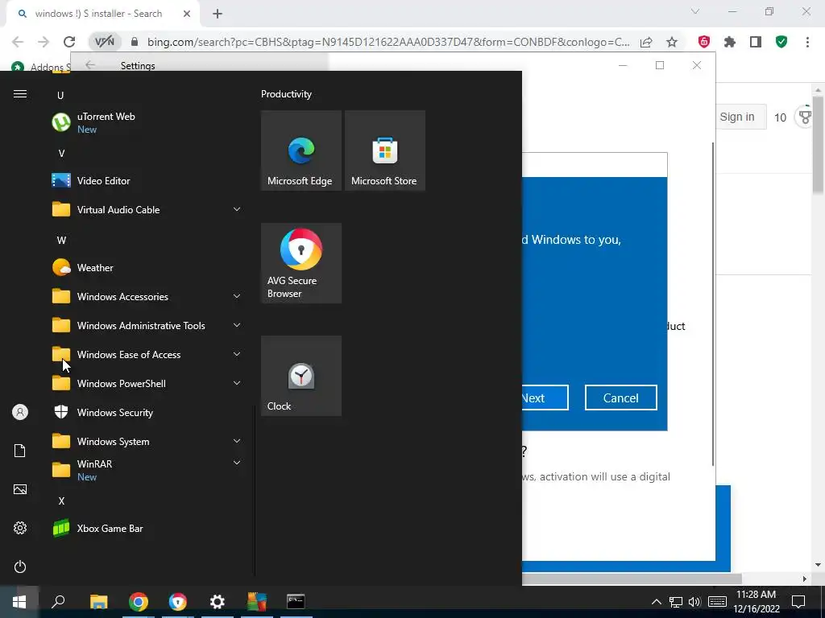Image resolution: width=825 pixels, height=618 pixels.
Task: Open Command Prompt taskbar icon
Action: pos(296,602)
